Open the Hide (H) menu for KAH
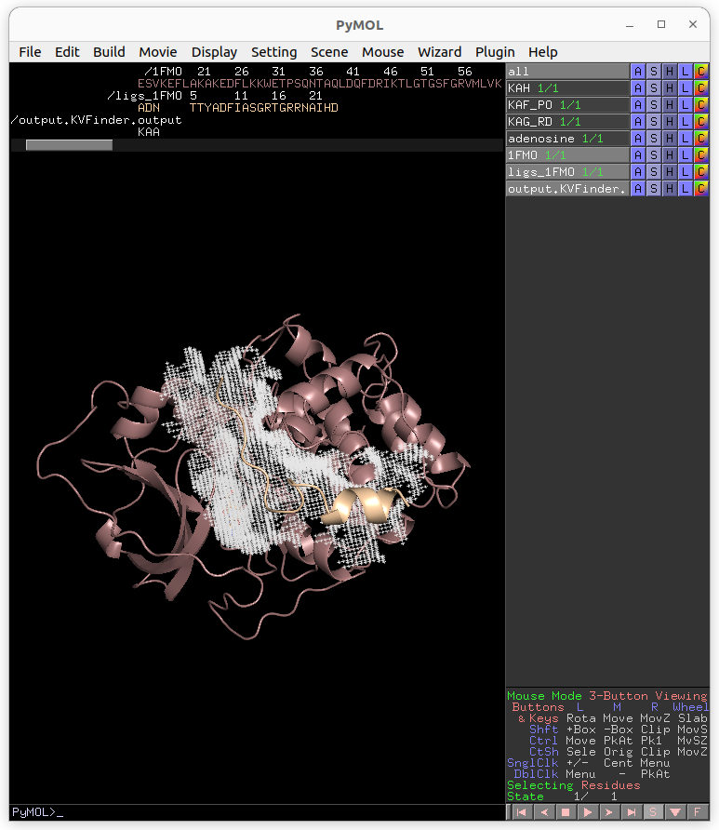Viewport: 719px width, 830px height. click(670, 87)
